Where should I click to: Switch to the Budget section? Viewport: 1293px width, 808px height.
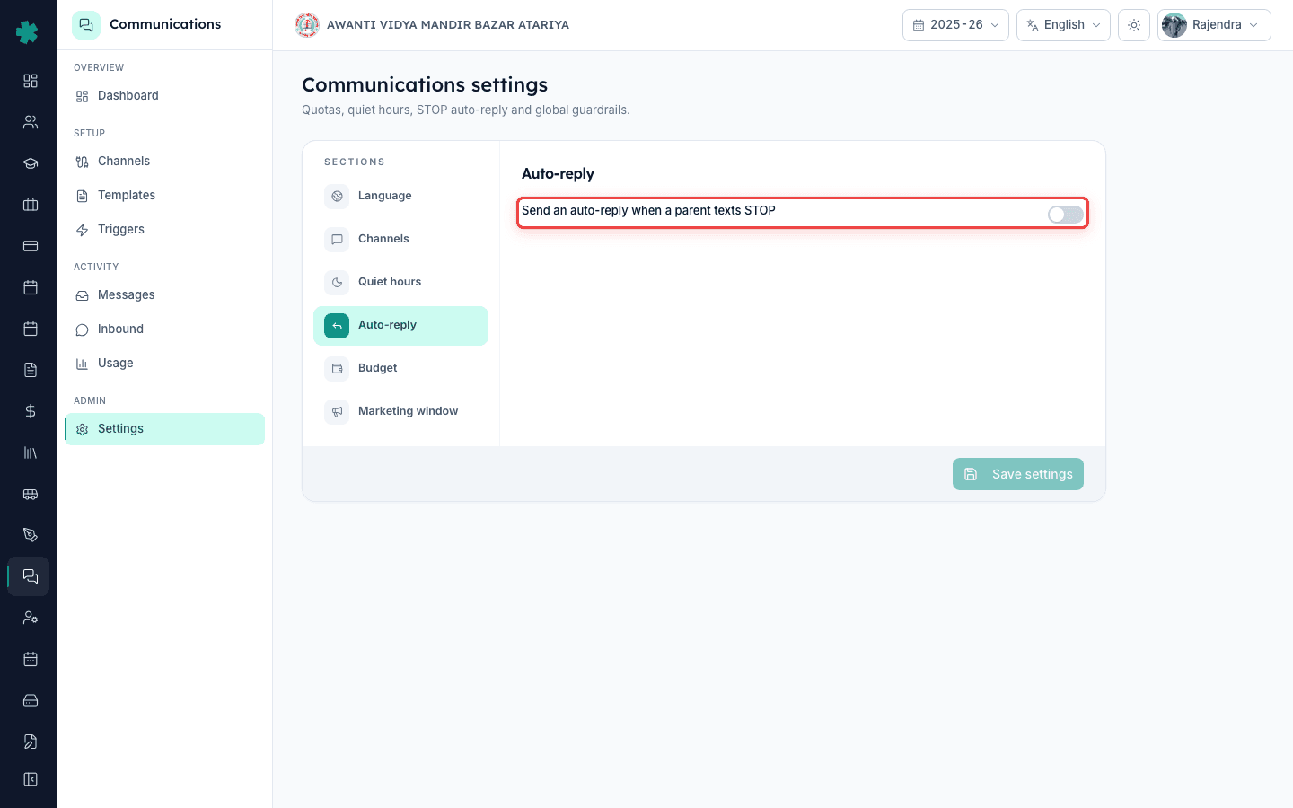[400, 368]
